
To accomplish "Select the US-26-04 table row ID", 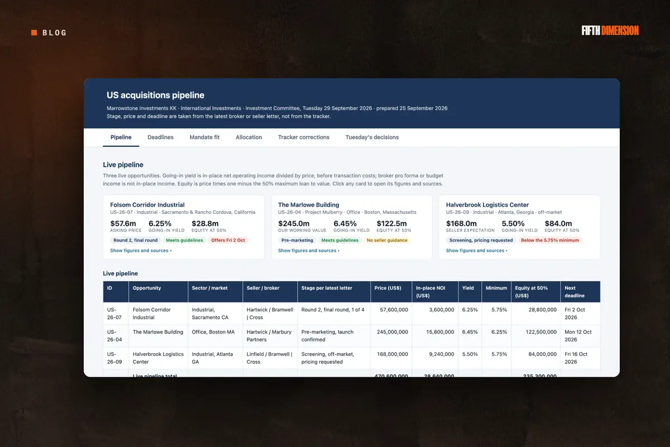I will [x=116, y=336].
